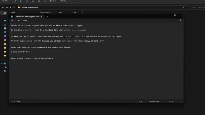Click line starting 'In the description there'
Screen dimensions: 205x115
click(48, 30)
